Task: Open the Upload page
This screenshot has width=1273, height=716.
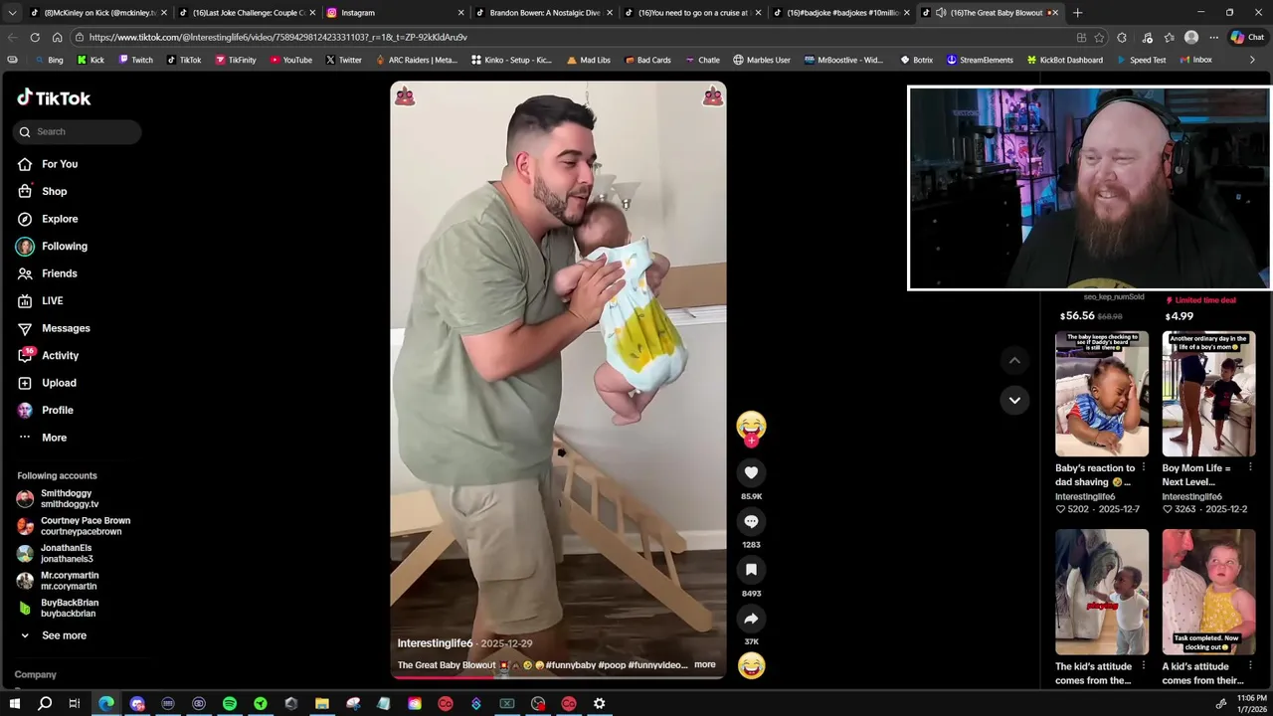Action: click(59, 383)
